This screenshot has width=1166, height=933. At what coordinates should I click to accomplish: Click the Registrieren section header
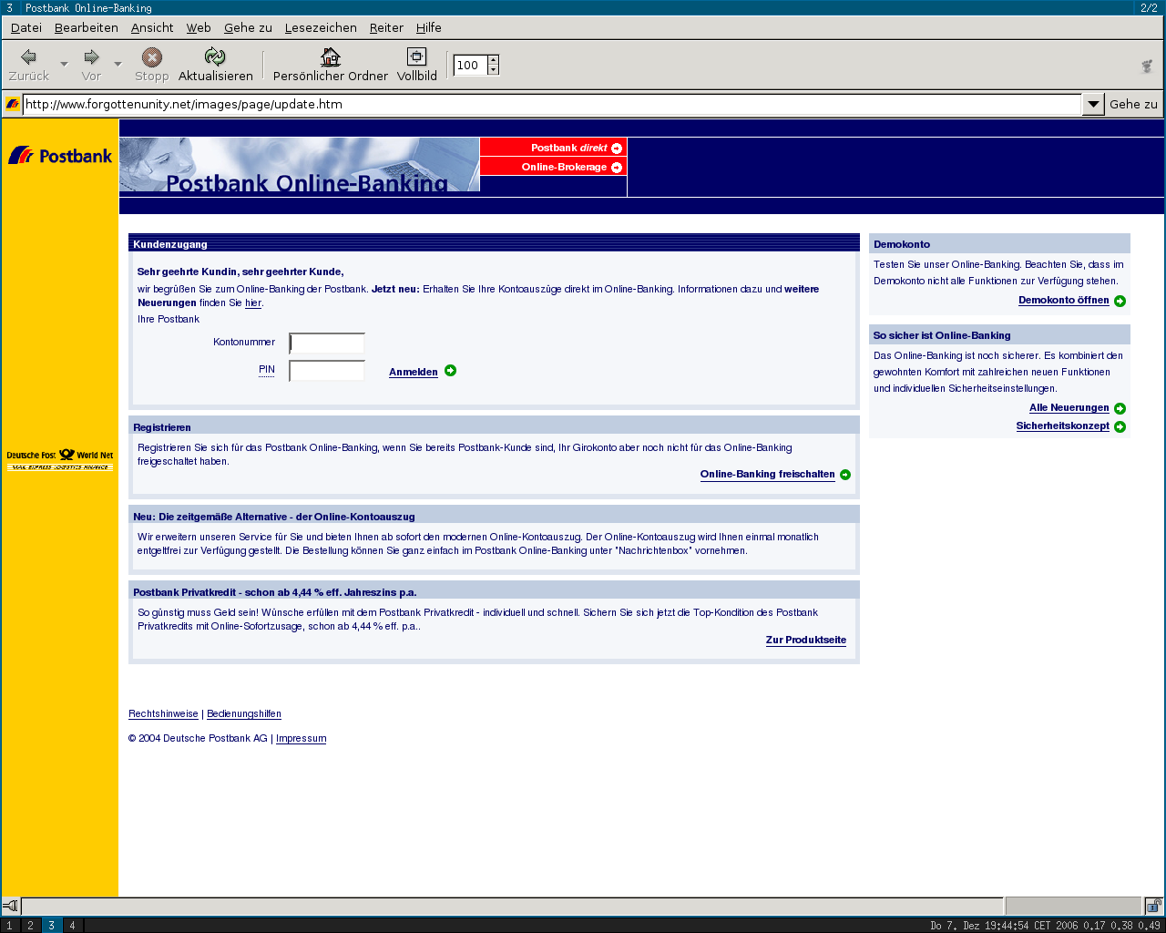tap(494, 426)
